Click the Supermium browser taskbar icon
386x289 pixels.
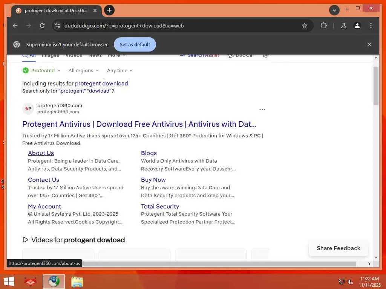pos(54,281)
